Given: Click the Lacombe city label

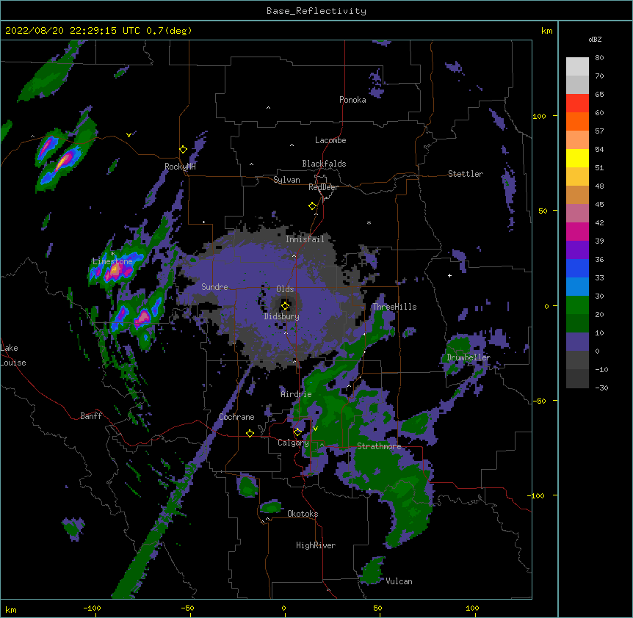Looking at the screenshot, I should coord(330,140).
